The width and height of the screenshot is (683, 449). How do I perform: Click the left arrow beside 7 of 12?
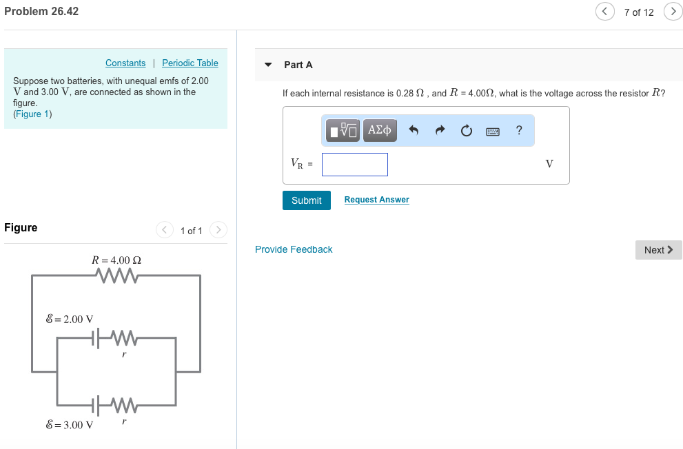tap(604, 11)
